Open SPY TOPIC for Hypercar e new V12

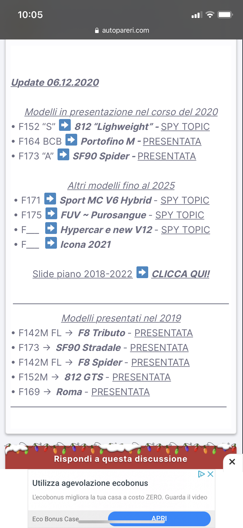tap(185, 230)
